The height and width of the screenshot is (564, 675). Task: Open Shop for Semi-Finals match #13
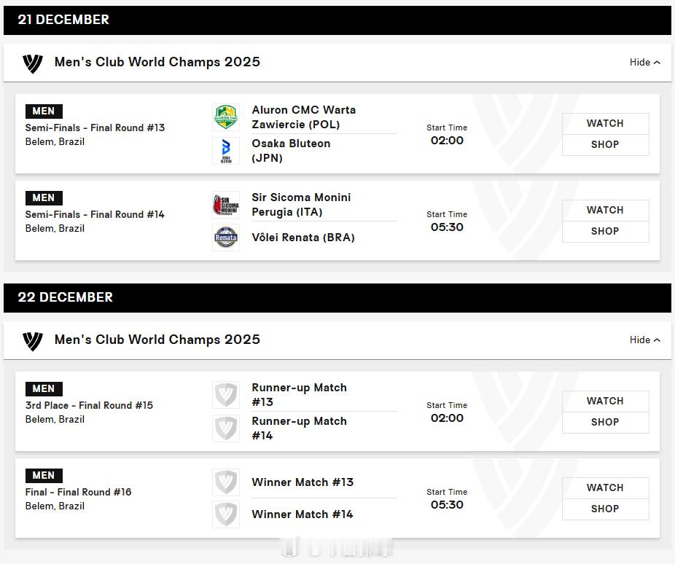(x=605, y=145)
